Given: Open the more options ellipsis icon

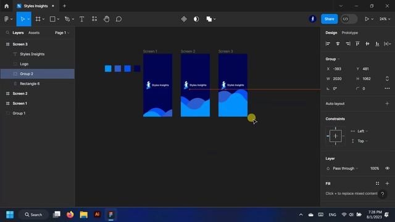Looking at the screenshot, I should (387, 89).
